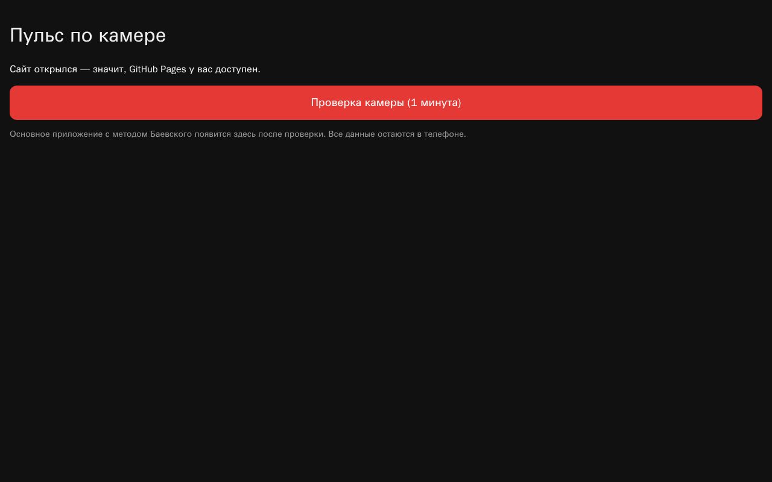Image resolution: width=772 pixels, height=482 pixels.
Task: Click the words 'Сайт открылся' in the paragraph
Action: [43, 69]
